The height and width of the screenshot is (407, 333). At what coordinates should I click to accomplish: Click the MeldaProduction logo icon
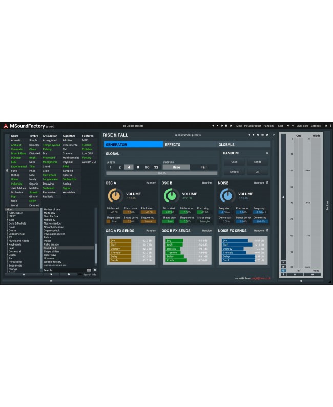coord(6,126)
